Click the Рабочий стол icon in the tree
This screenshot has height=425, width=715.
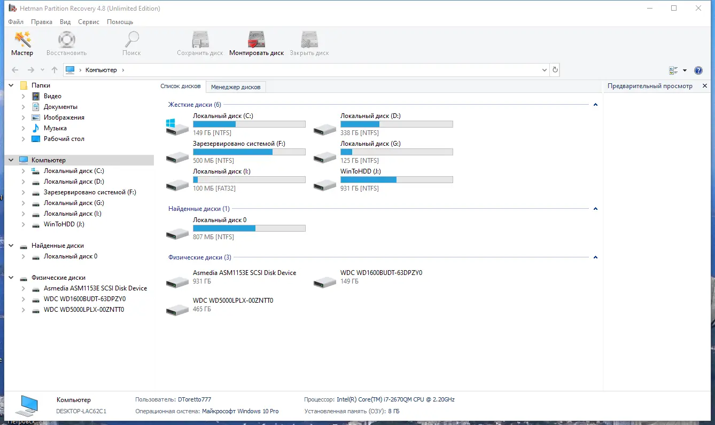pos(36,139)
